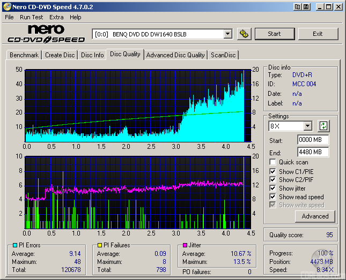Viewport: 346px width, 280px height.
Task: Click the green refresh icon in Settings
Action: point(323,126)
